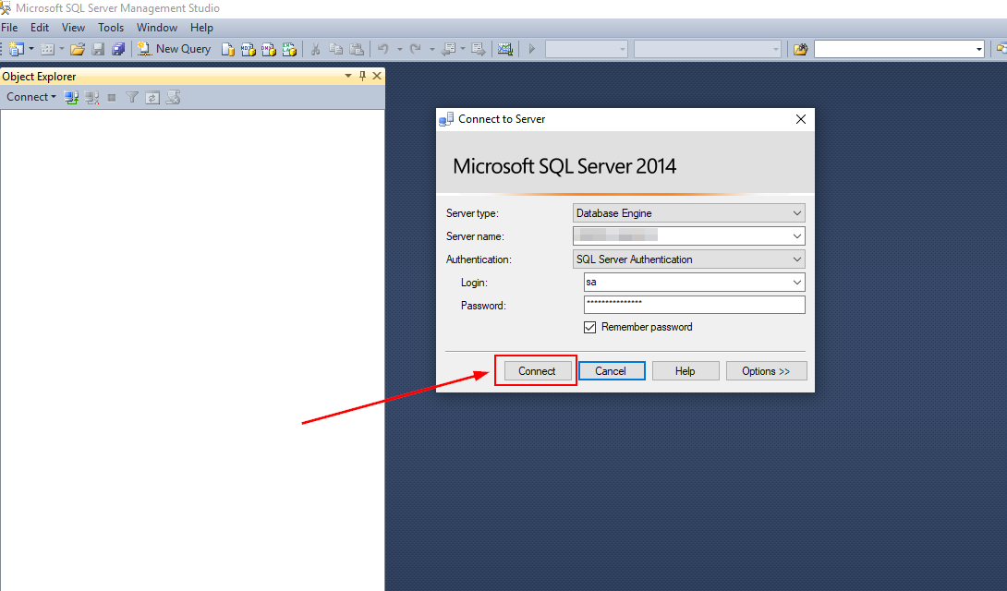1007x591 pixels.
Task: Open Object Explorer window position arrow
Action: click(x=348, y=76)
